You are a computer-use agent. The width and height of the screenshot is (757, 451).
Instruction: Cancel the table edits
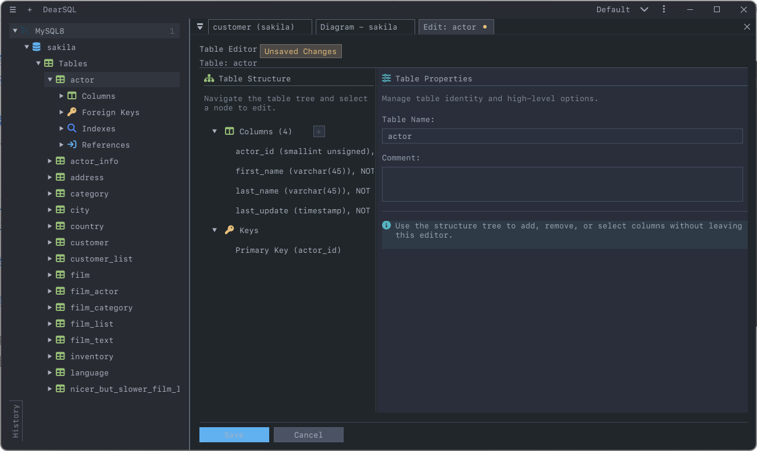(x=309, y=435)
